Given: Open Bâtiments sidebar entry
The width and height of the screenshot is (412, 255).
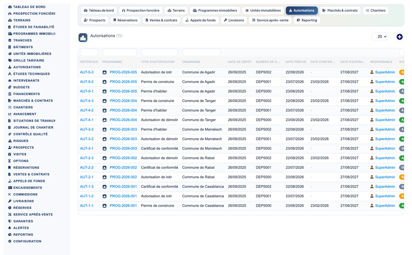Looking at the screenshot, I should [23, 47].
